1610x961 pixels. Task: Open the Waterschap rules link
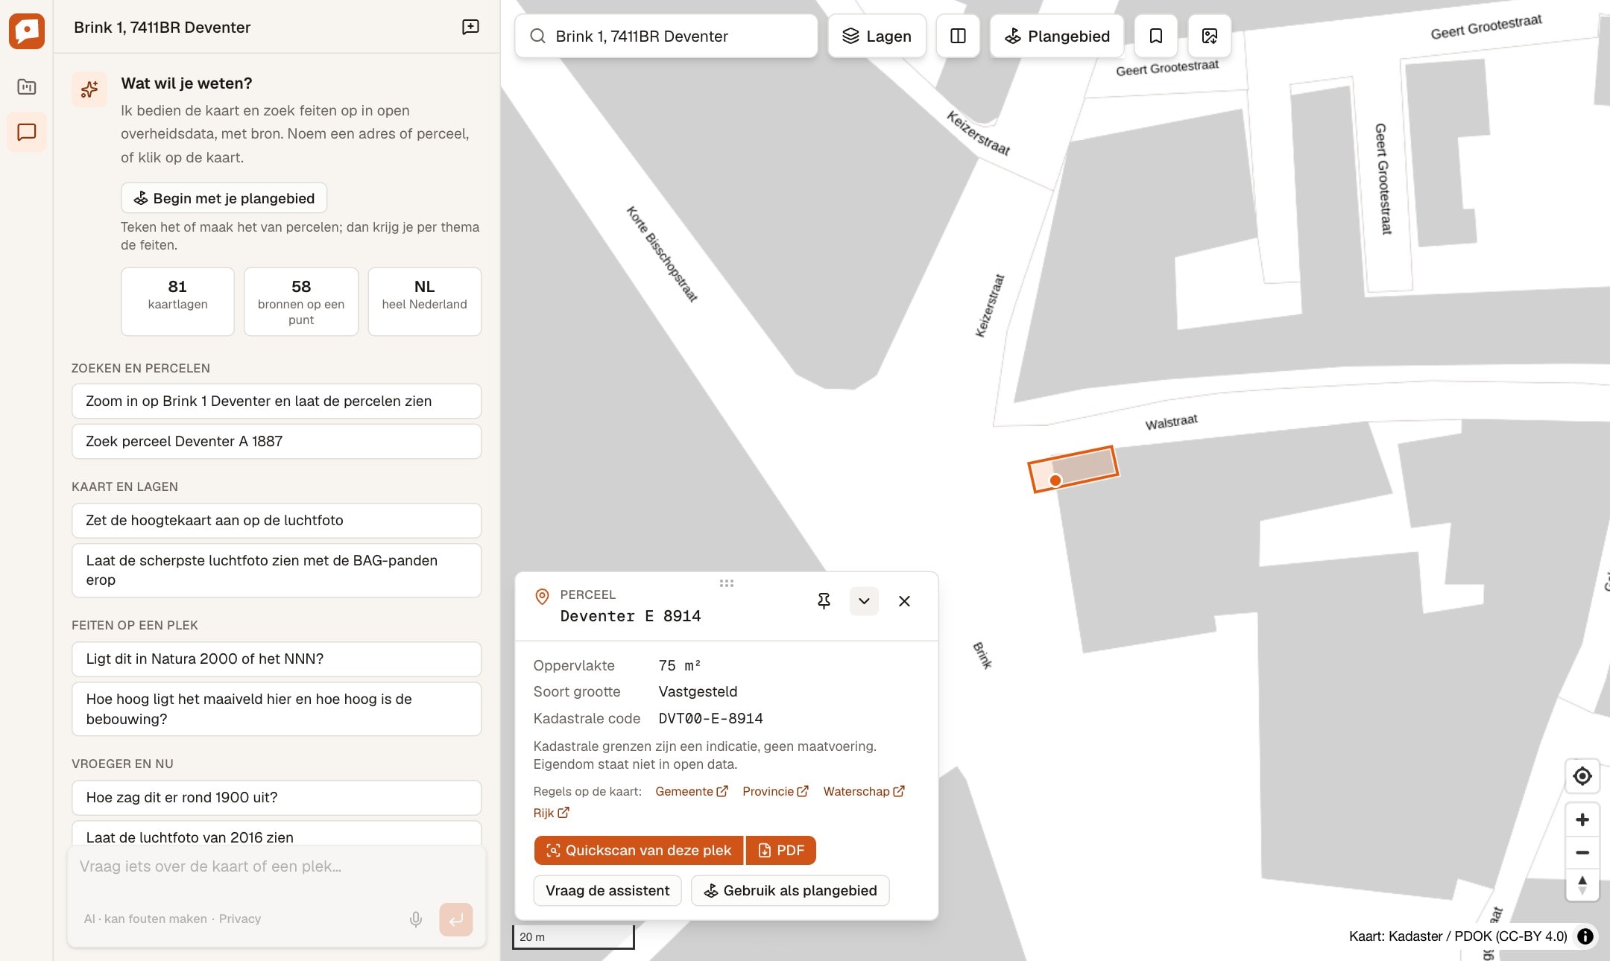(864, 791)
